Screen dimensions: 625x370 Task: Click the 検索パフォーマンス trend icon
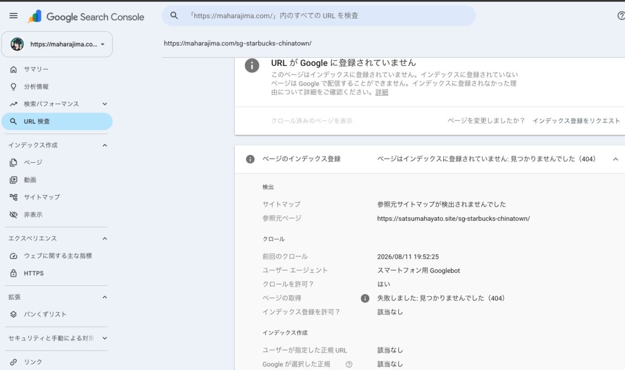(14, 104)
